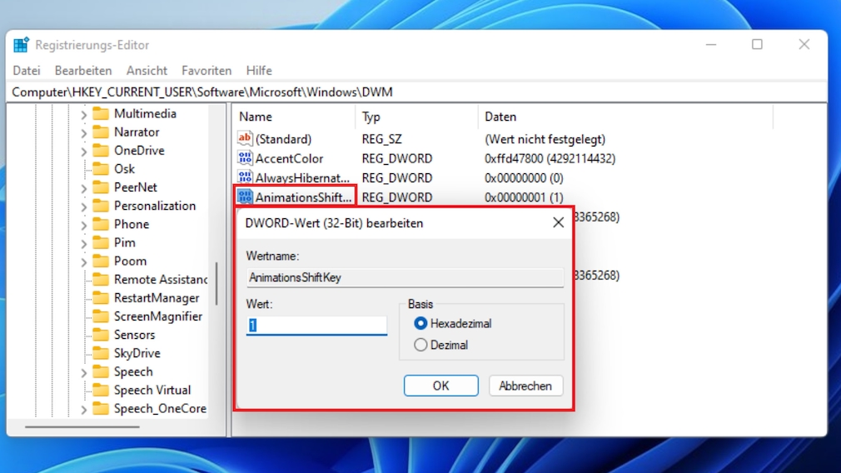The height and width of the screenshot is (473, 841).
Task: Click the (Wert nicht festgelegt) data cell
Action: (x=545, y=139)
